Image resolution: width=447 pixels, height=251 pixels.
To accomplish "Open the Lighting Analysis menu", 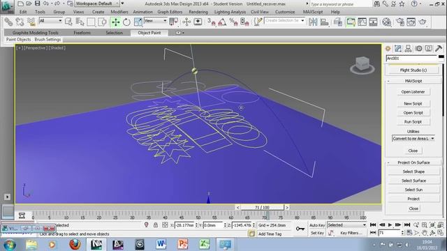I will [x=230, y=12].
